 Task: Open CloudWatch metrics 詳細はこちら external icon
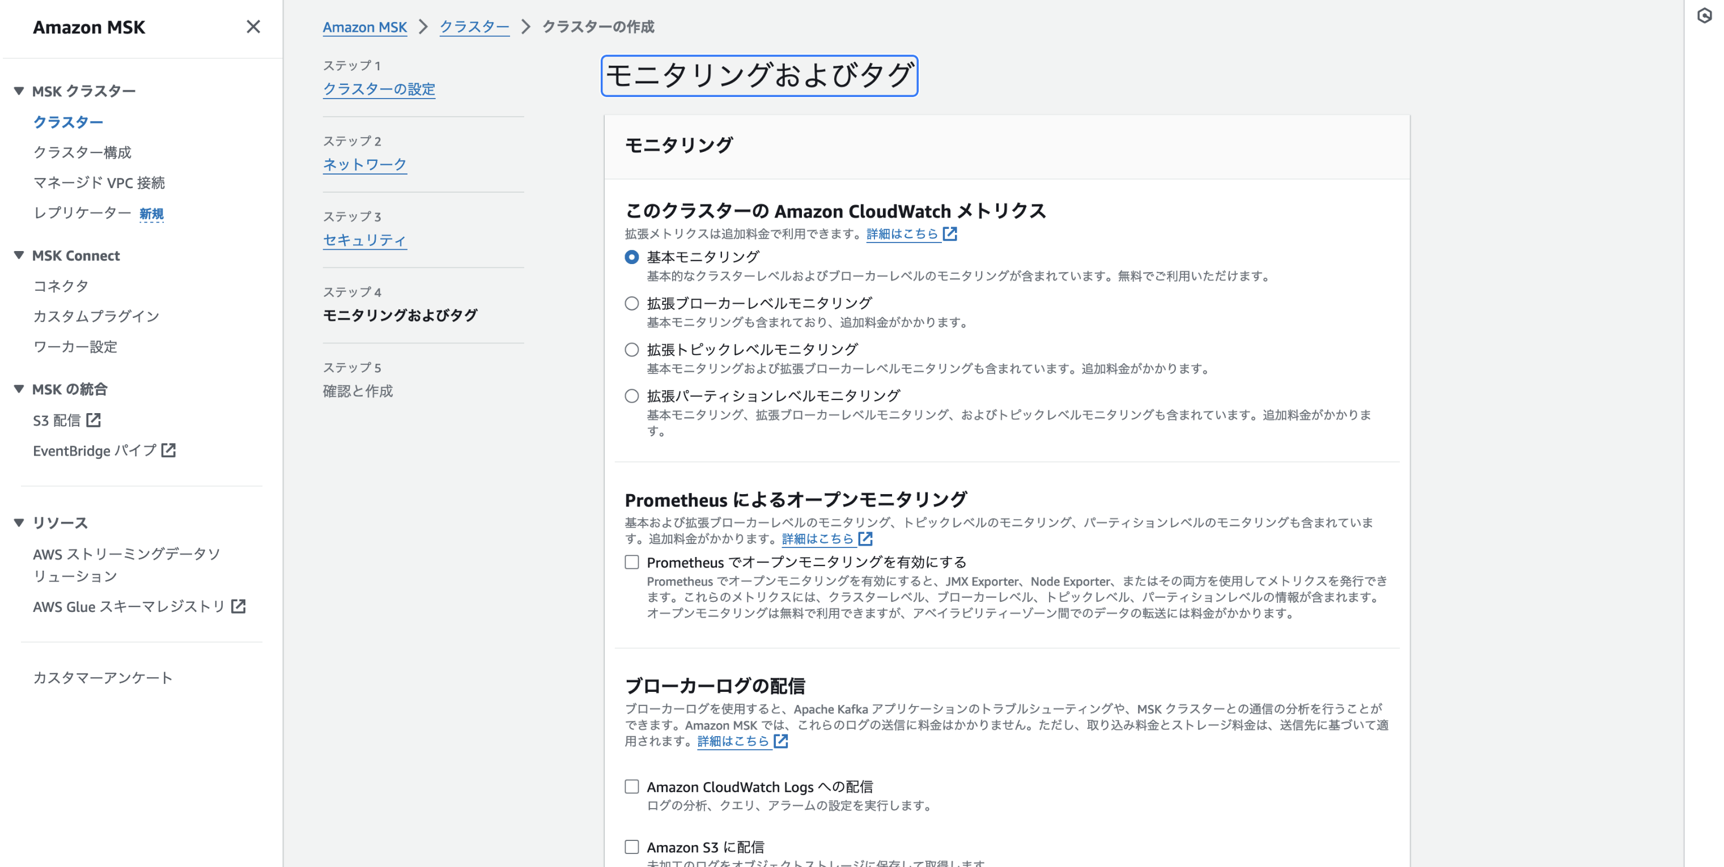pyautogui.click(x=950, y=233)
